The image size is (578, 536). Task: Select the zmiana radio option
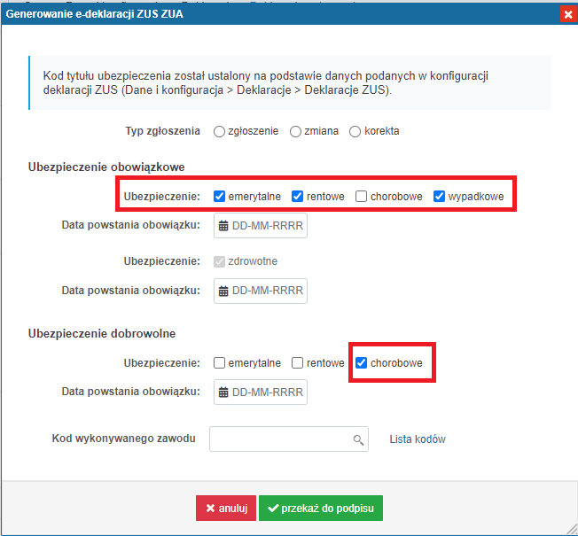click(x=295, y=131)
